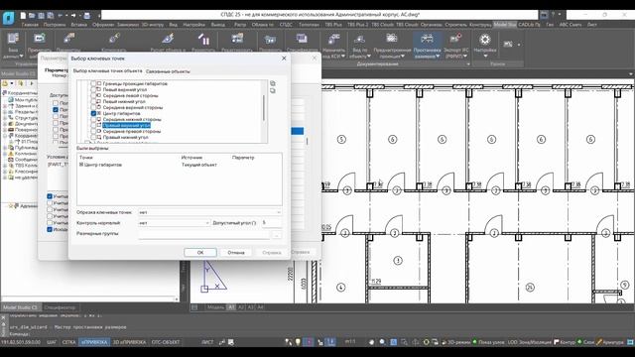
Task: Click the Преднастроенные проекции ribbon icon
Action: point(392,40)
